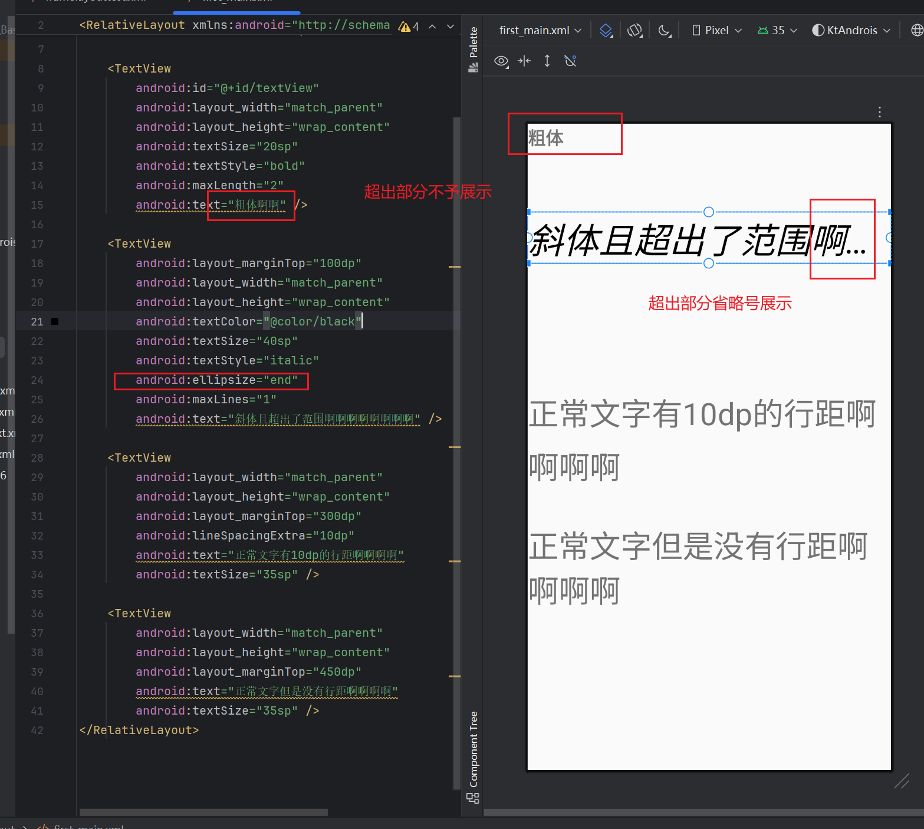Select the vertical margin arrow icon

547,61
